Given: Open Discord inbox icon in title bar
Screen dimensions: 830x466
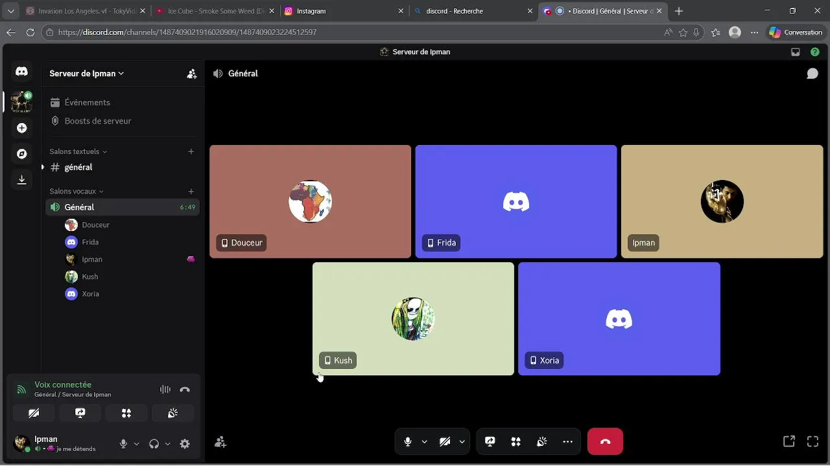Looking at the screenshot, I should pyautogui.click(x=796, y=52).
